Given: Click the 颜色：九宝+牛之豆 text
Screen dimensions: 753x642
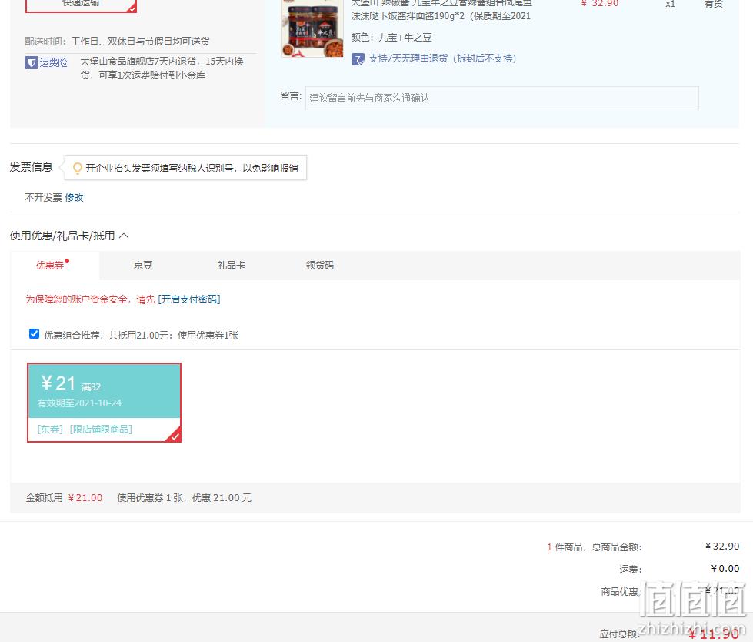Looking at the screenshot, I should point(391,38).
